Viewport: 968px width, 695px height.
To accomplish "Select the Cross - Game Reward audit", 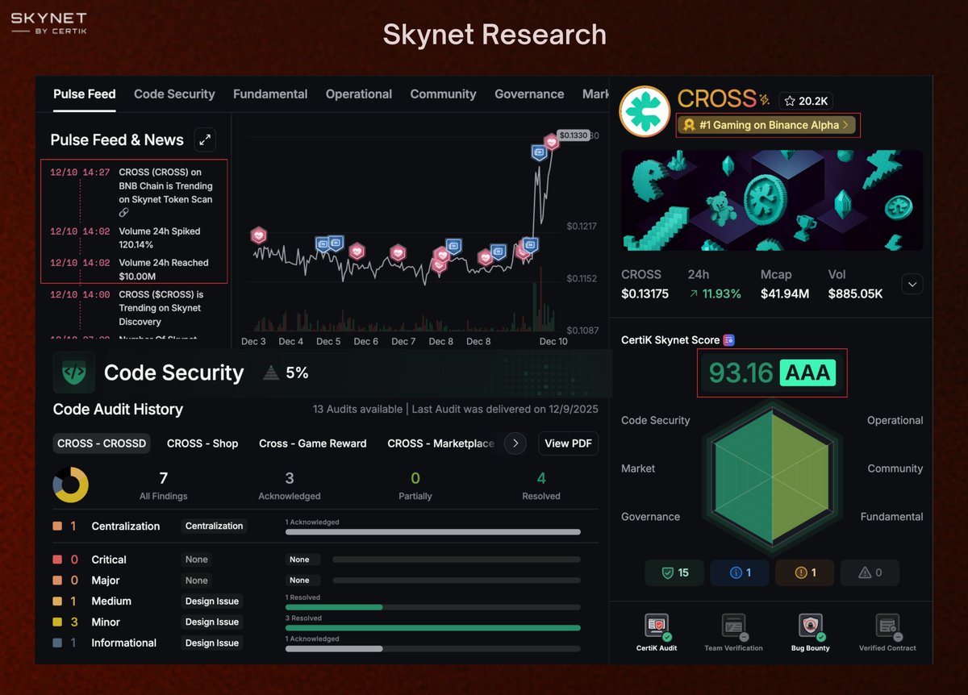I will tap(313, 443).
